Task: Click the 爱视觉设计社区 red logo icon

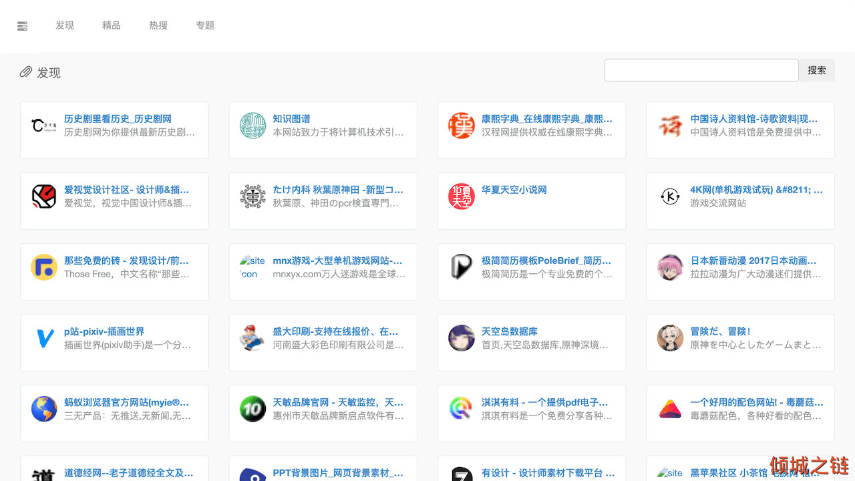Action: (44, 196)
